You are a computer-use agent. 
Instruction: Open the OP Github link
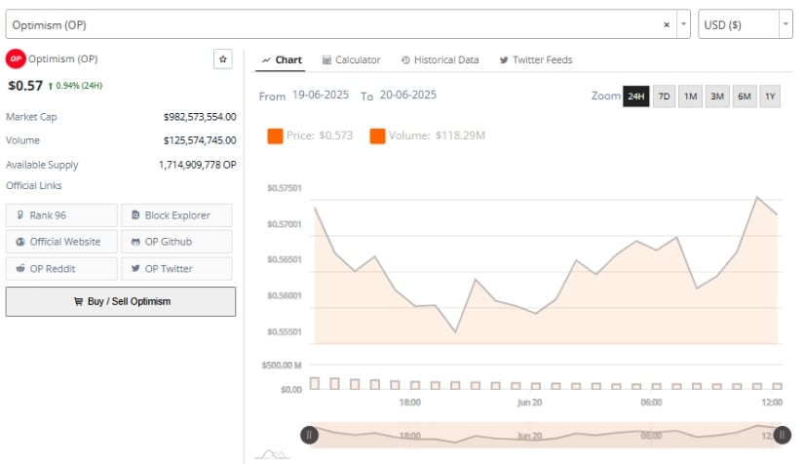click(x=177, y=242)
